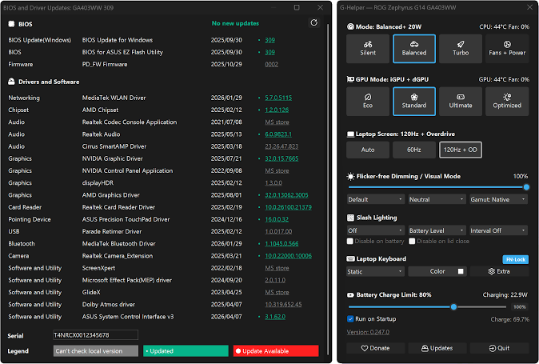Open TouchPad Driver 16.0.0.32 link
This screenshot has height=364, width=539.
click(x=277, y=219)
